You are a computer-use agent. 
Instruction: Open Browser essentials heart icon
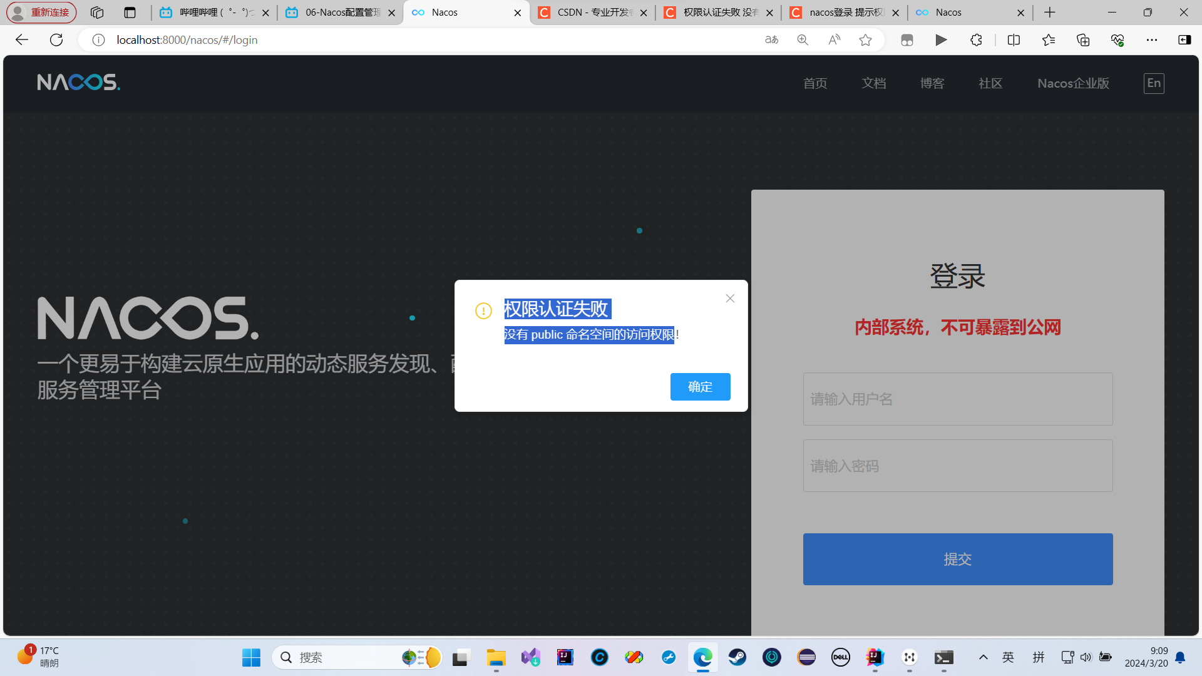[x=1117, y=40]
